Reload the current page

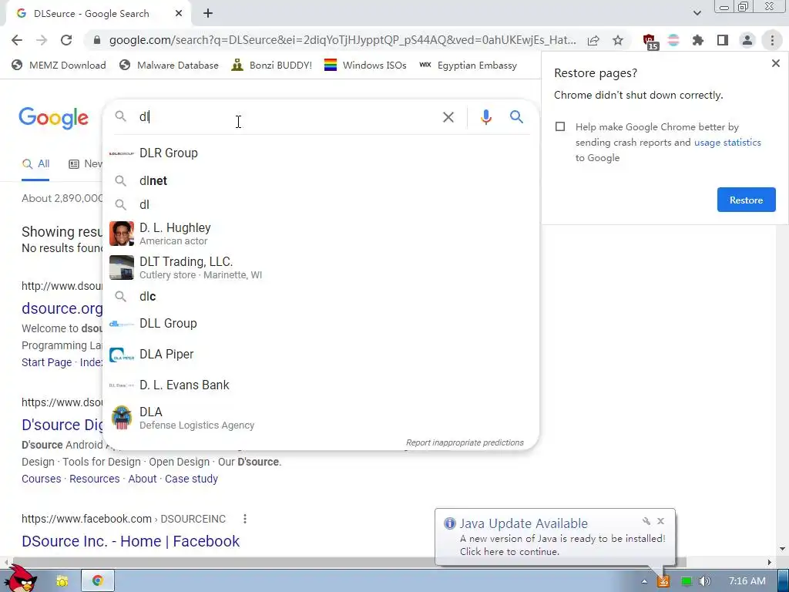(66, 40)
